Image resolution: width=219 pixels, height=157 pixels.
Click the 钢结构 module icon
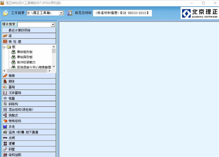(5, 104)
